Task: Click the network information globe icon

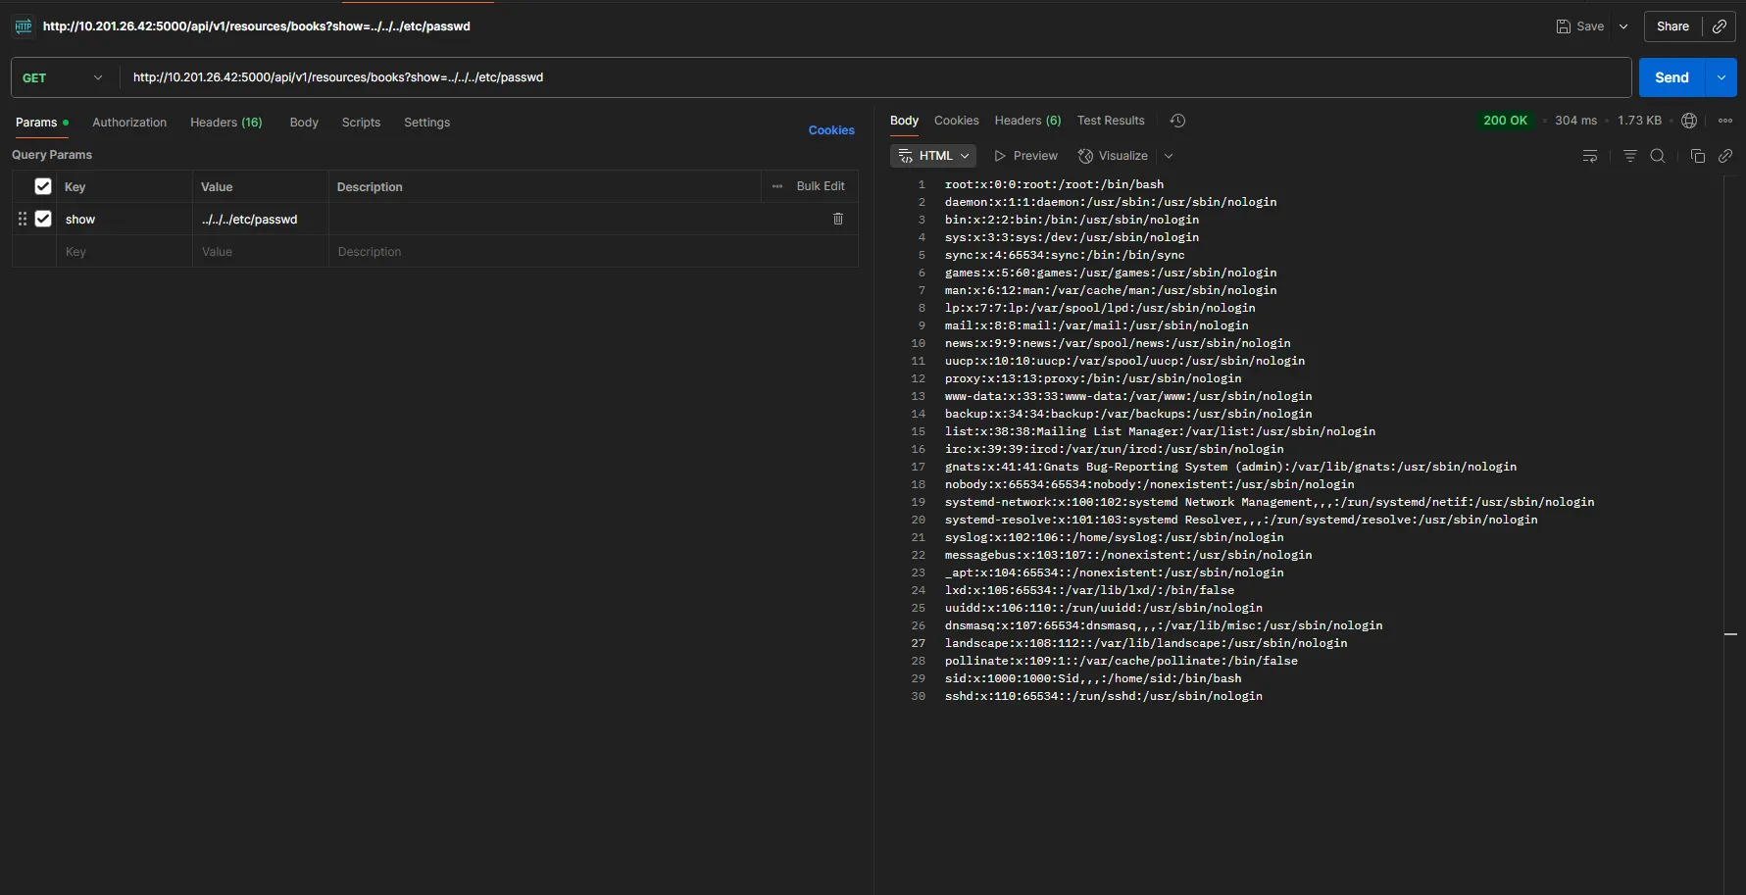Action: click(1689, 120)
